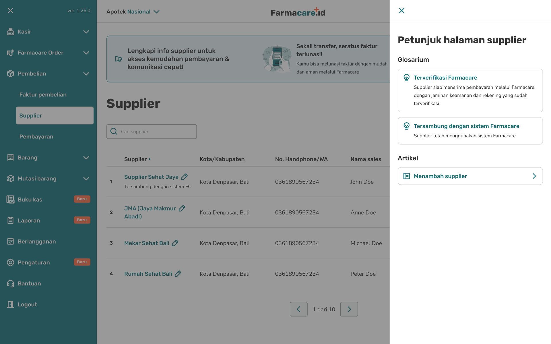Collapse the Pembelian menu section
551x344 pixels.
click(x=86, y=74)
